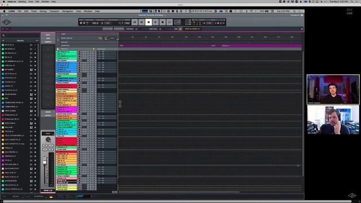Open LUNA Navigation menu

[x=68, y=11]
